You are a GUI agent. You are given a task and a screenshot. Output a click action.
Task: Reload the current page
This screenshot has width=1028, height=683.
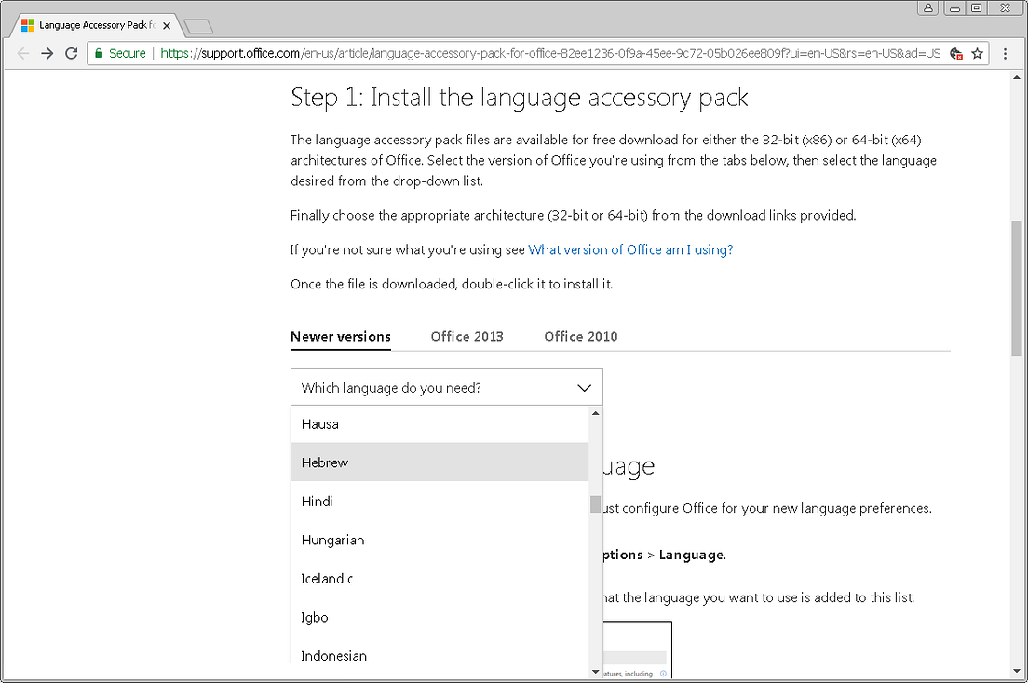[x=71, y=53]
